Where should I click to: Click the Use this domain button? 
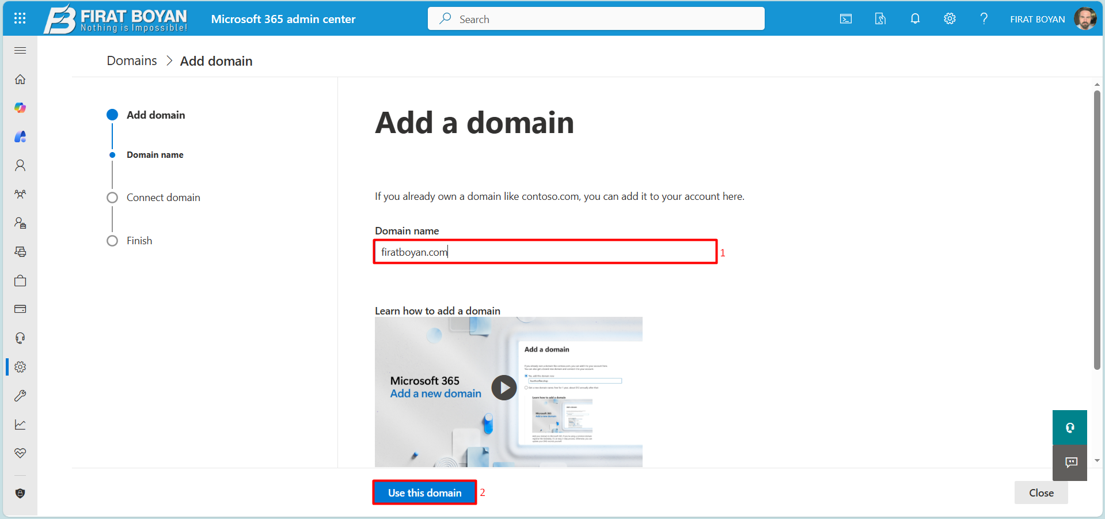click(x=424, y=493)
